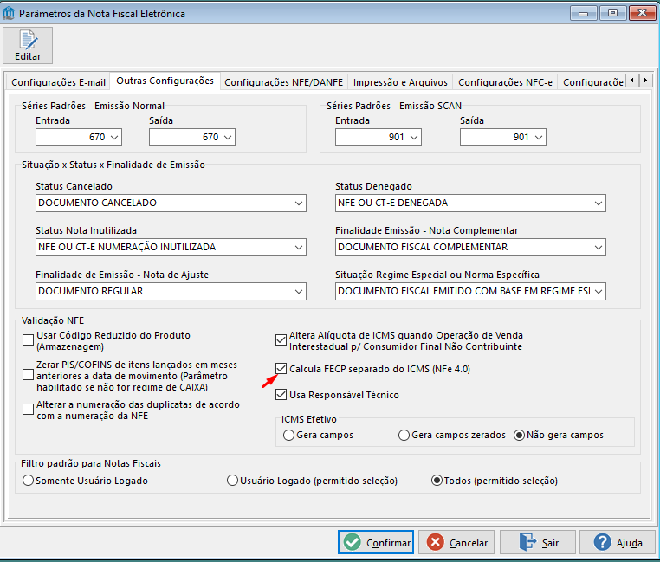Image resolution: width=660 pixels, height=562 pixels.
Task: Click the exit door icon on Sair
Action: click(x=527, y=542)
